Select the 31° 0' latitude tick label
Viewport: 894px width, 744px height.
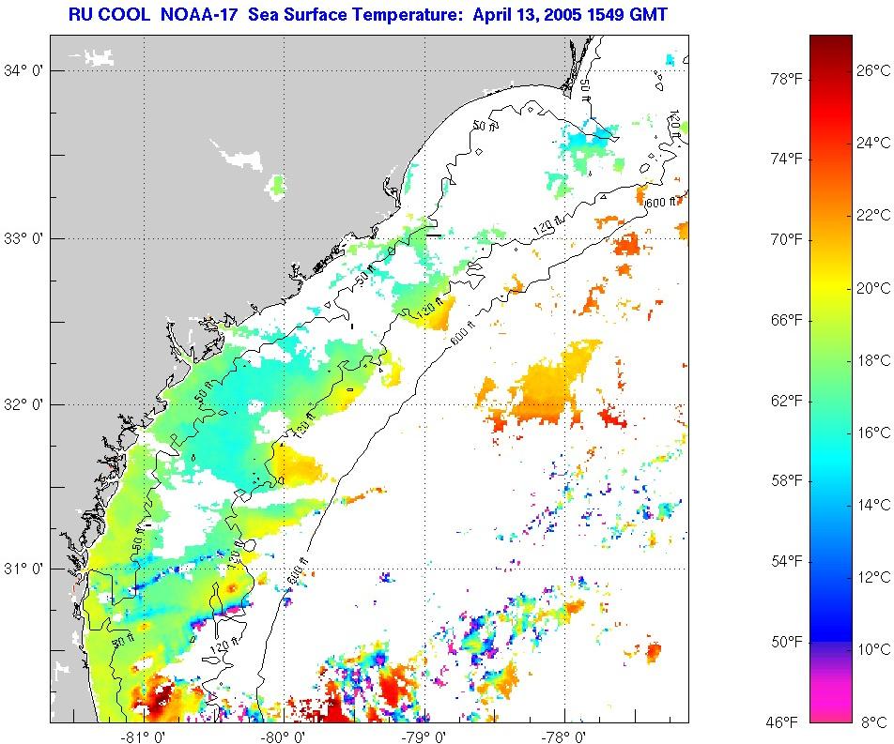24,569
